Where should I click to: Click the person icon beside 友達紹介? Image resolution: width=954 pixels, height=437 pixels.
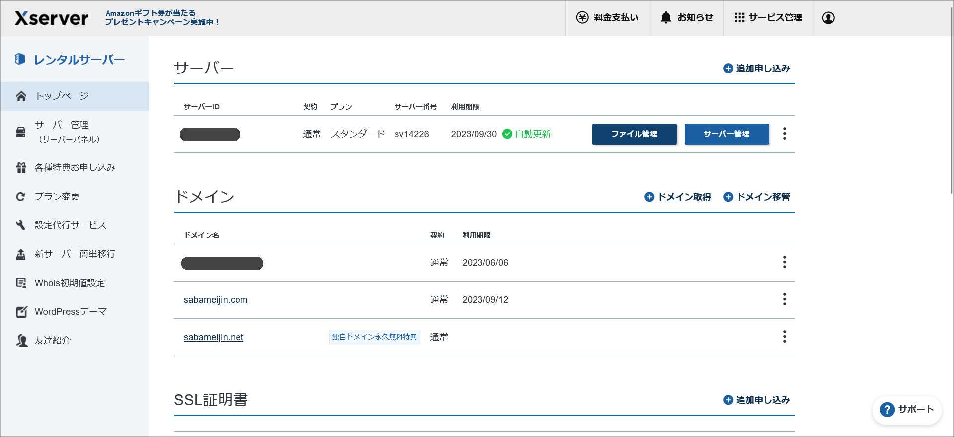(21, 341)
